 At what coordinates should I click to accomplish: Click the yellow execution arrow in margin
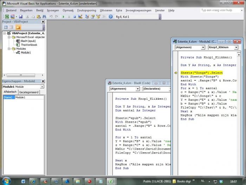pos(176,73)
